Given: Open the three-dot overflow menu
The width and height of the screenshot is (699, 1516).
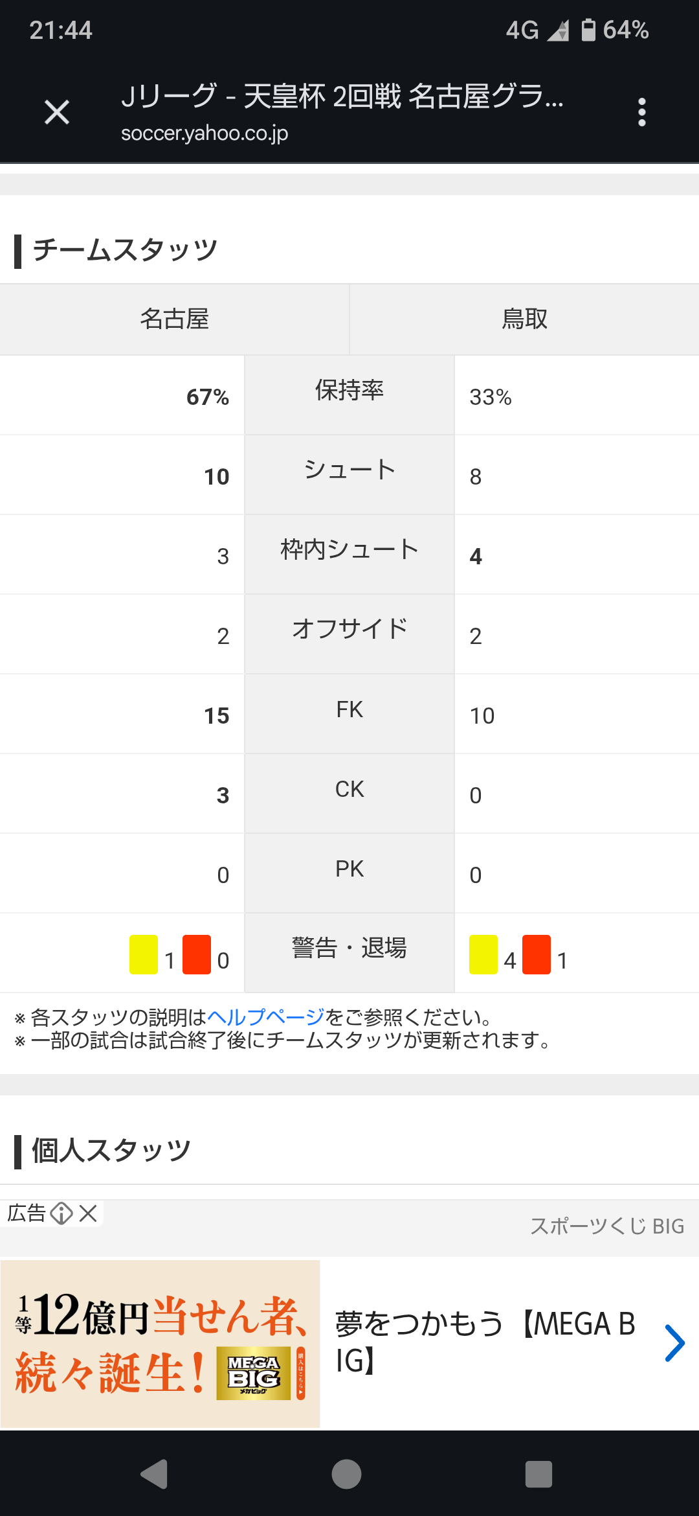Looking at the screenshot, I should [641, 113].
